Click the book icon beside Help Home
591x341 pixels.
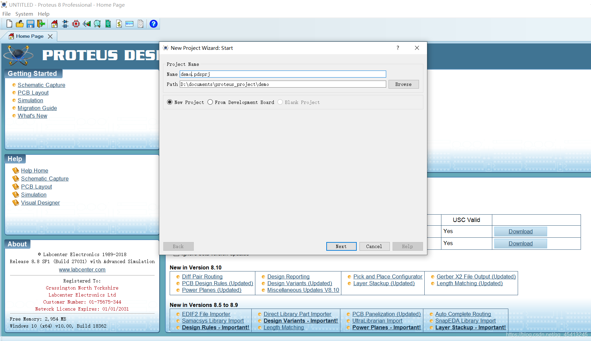[x=16, y=170]
